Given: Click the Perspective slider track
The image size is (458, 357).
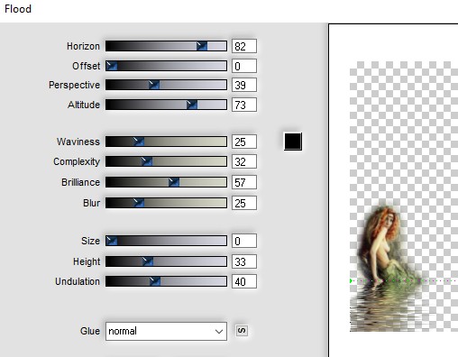Looking at the screenshot, I should (166, 85).
